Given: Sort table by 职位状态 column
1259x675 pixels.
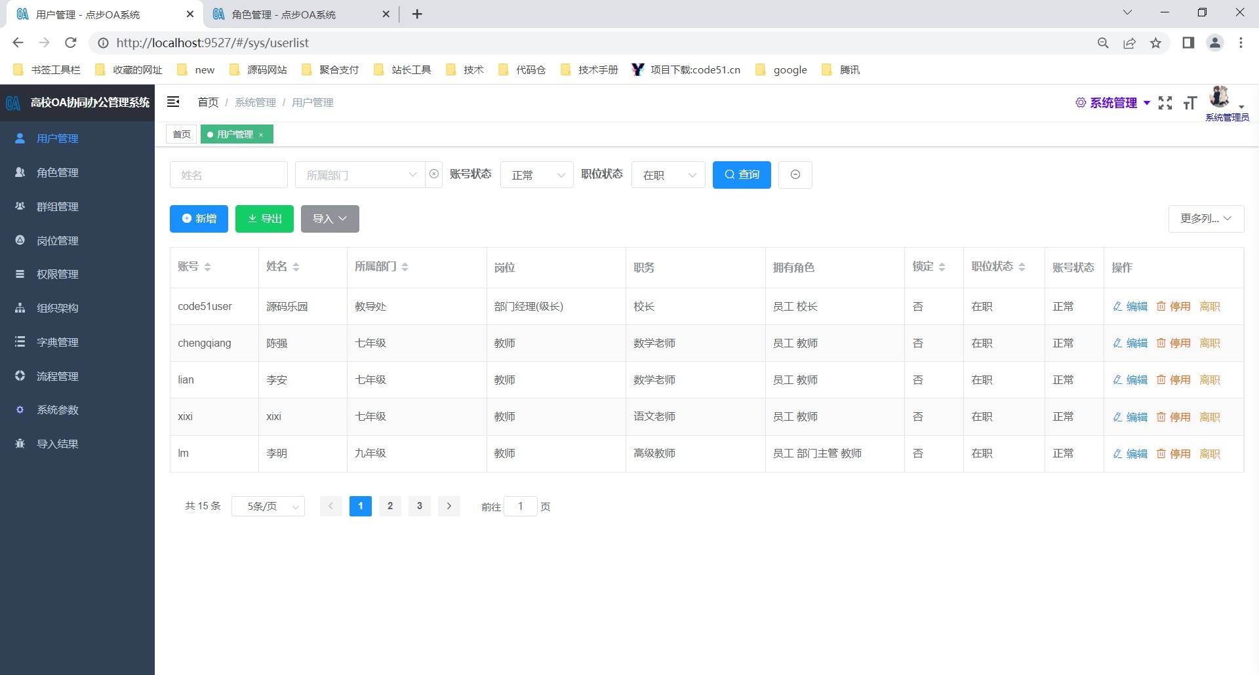Looking at the screenshot, I should (x=1022, y=267).
